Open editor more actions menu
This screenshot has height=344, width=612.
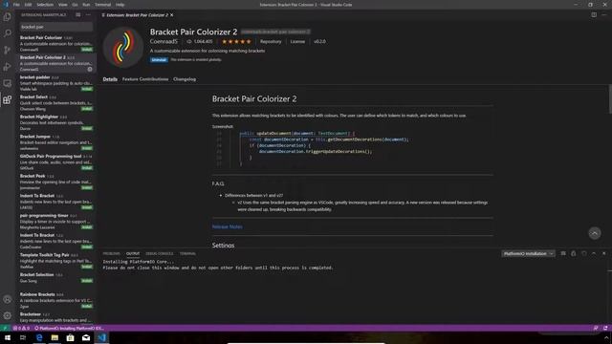(603, 15)
